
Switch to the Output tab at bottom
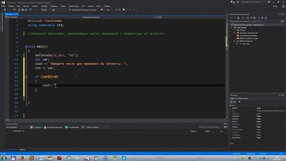(x=22, y=149)
